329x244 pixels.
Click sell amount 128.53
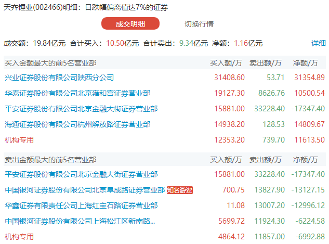(273, 124)
